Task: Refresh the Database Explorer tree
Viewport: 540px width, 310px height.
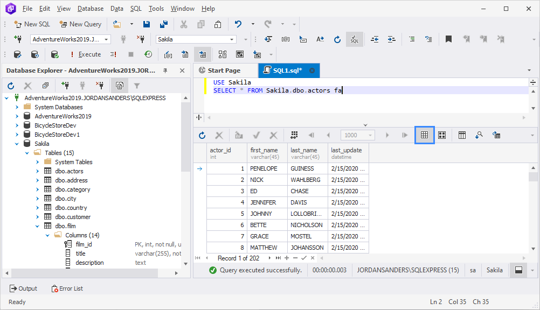Action: (10, 86)
